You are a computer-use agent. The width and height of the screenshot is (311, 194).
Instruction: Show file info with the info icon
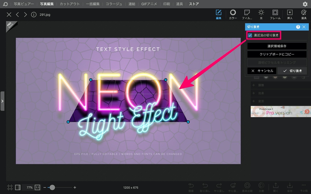coord(33,14)
